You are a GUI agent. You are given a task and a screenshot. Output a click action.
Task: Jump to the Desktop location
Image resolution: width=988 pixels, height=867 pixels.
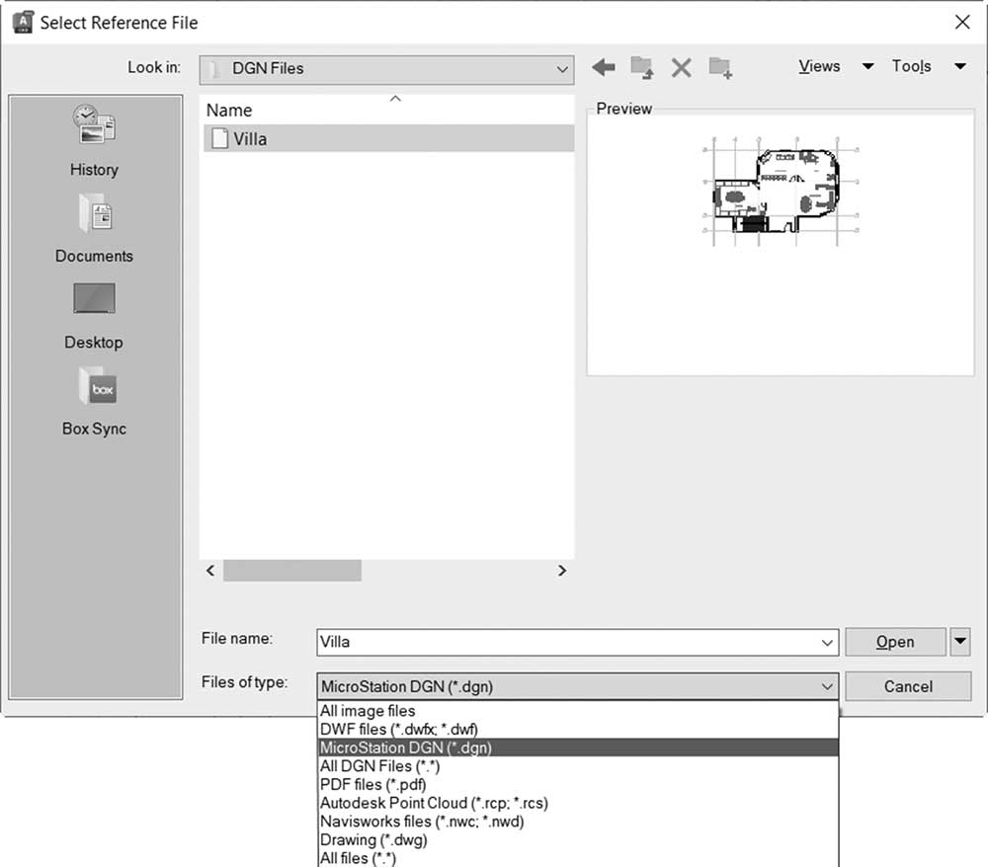click(x=94, y=316)
